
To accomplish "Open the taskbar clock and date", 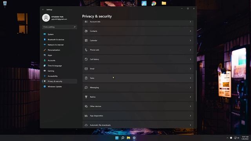I will 245,138.
